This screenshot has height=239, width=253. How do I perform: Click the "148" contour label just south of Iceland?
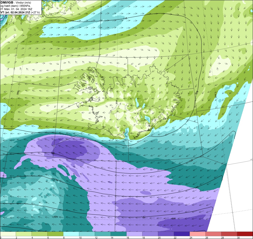click(82, 138)
